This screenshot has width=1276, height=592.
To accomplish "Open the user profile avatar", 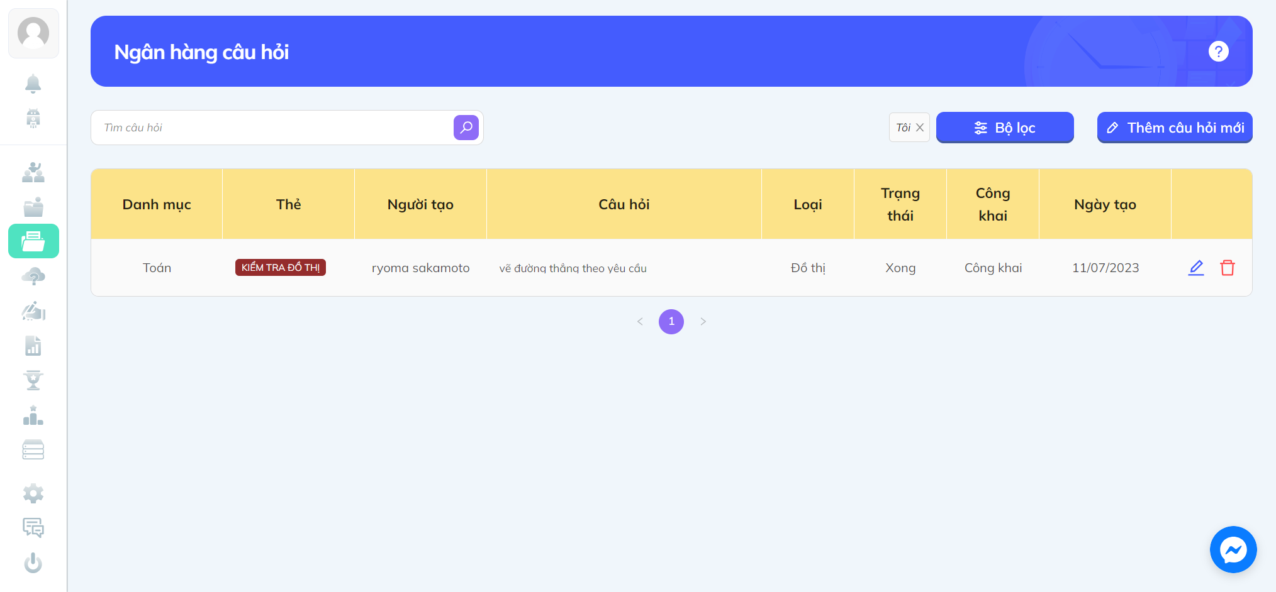I will 33,33.
